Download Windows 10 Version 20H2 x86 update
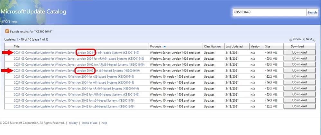Screen dimensions: 321x135 (x=299, y=106)
